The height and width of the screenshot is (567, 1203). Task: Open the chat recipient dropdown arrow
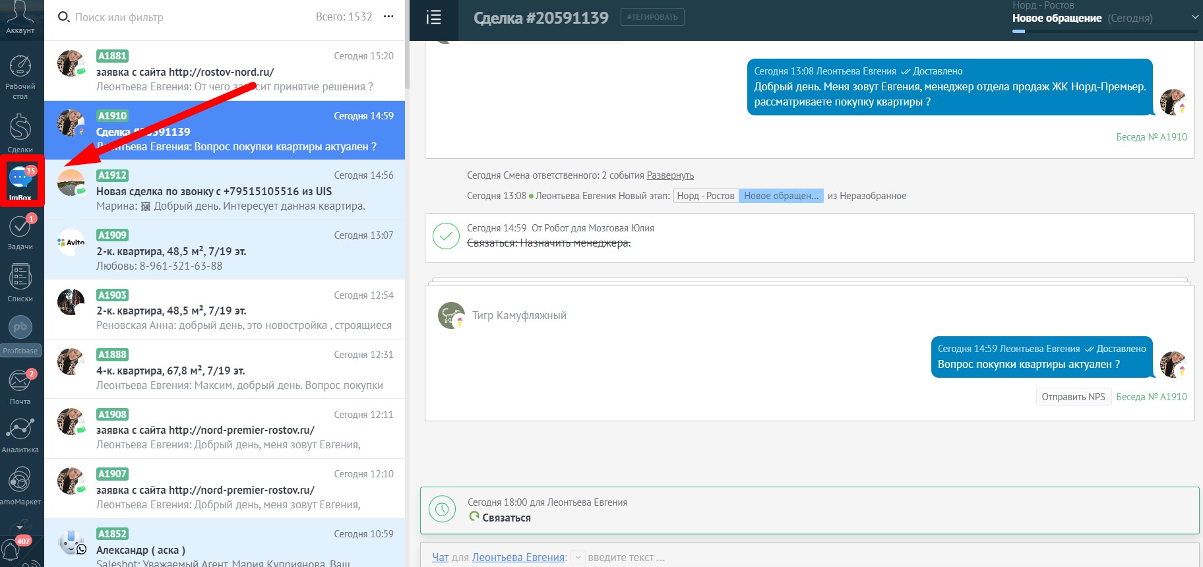pos(577,558)
